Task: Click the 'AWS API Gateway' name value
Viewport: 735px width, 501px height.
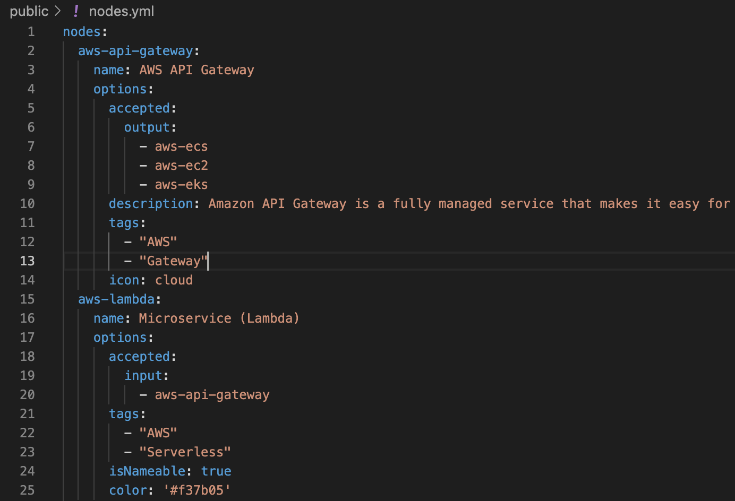Action: click(x=196, y=70)
